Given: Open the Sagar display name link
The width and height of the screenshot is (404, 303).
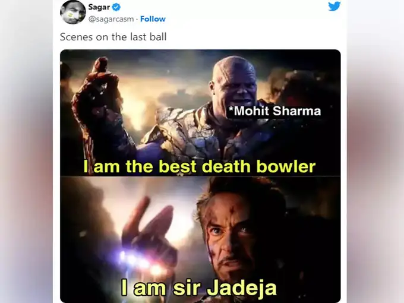Looking at the screenshot, I should (x=99, y=7).
